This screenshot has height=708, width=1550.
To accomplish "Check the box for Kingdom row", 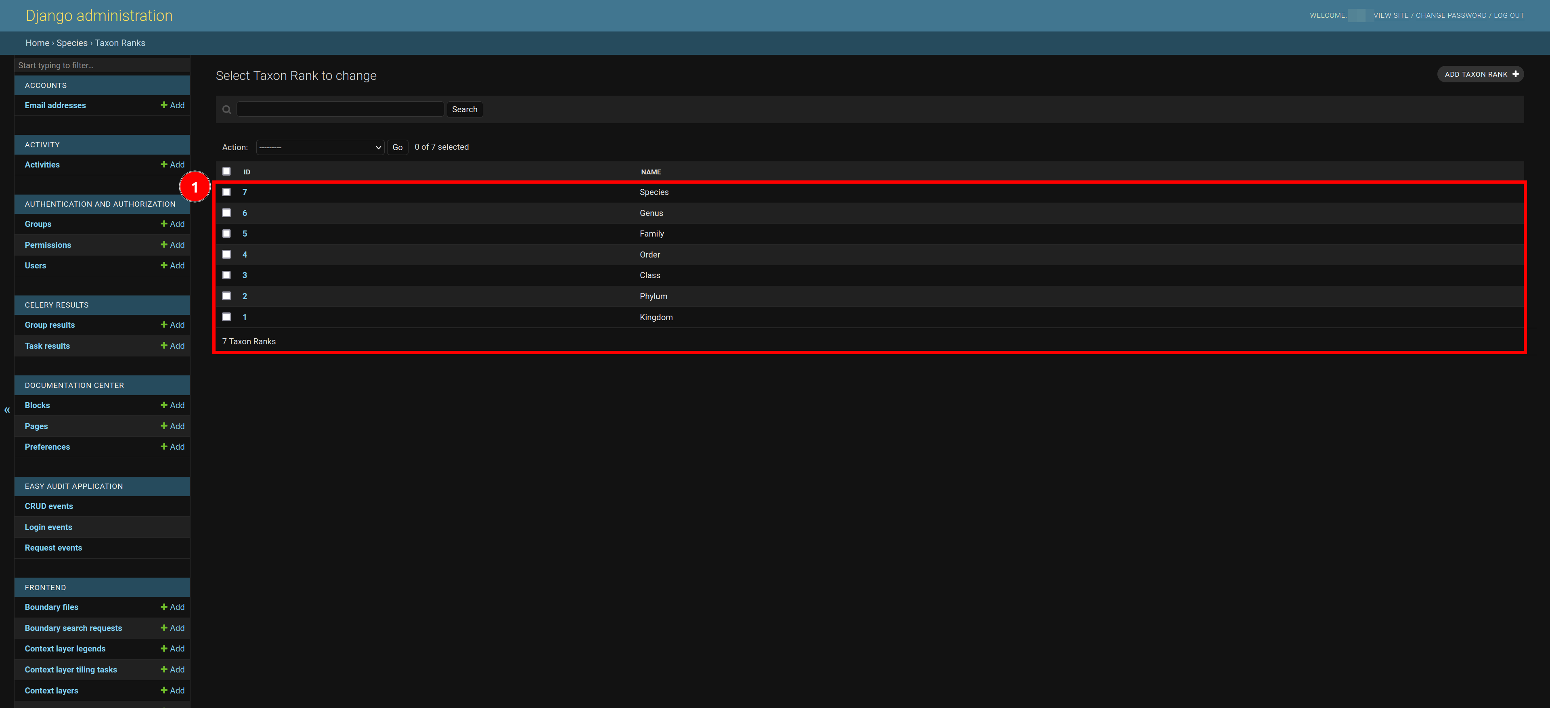I will (226, 317).
